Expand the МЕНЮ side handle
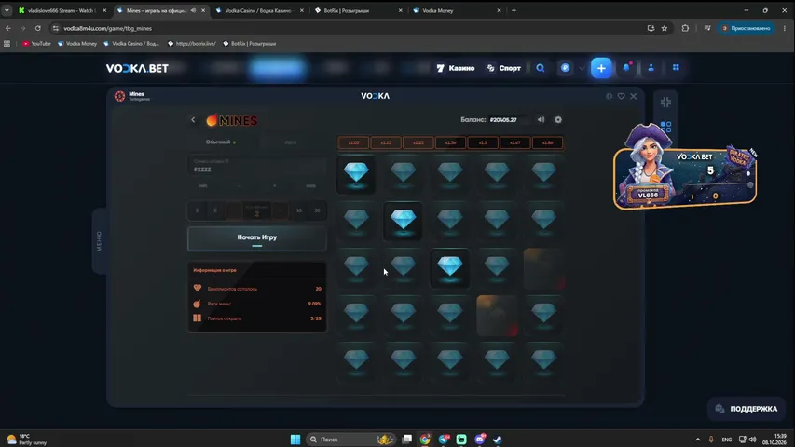 pos(99,241)
